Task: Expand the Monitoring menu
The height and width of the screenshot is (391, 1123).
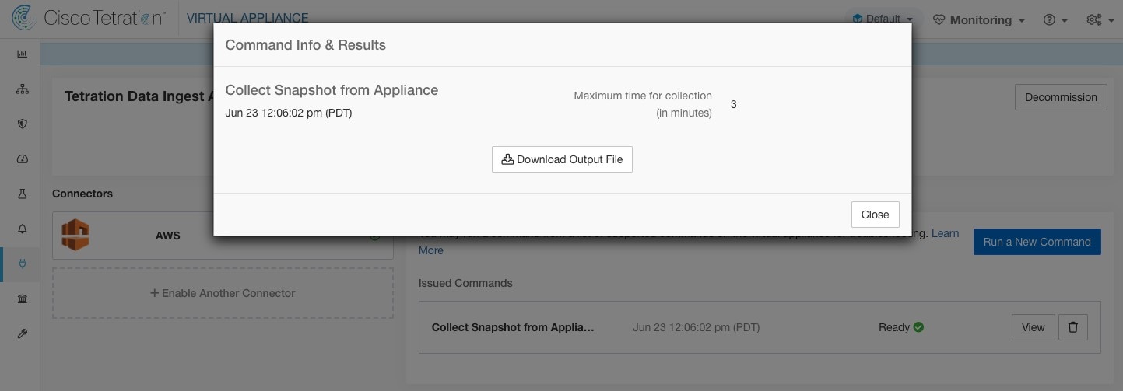Action: (979, 20)
